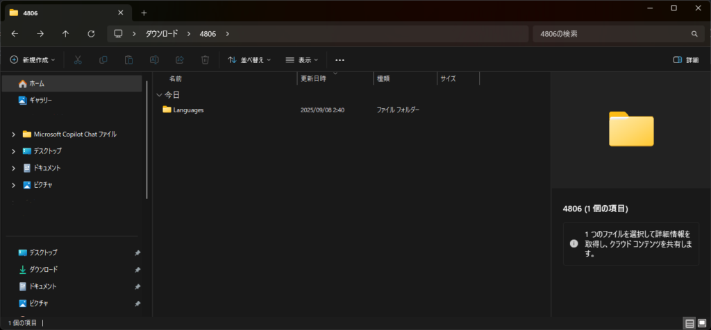Click the Rename icon in toolbar
The image size is (711, 330).
pyautogui.click(x=154, y=60)
